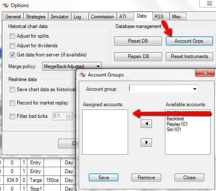The width and height of the screenshot is (216, 191).
Task: Open the General tab
Action: pyautogui.click(x=13, y=17)
